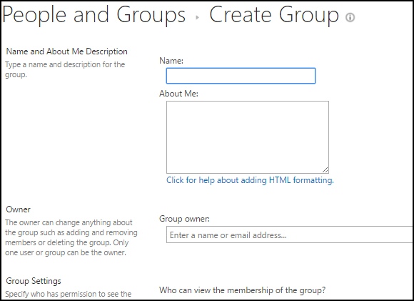
Task: Focus the Name text field
Action: pyautogui.click(x=241, y=76)
